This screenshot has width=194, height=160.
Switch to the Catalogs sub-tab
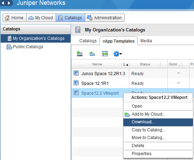click(88, 41)
